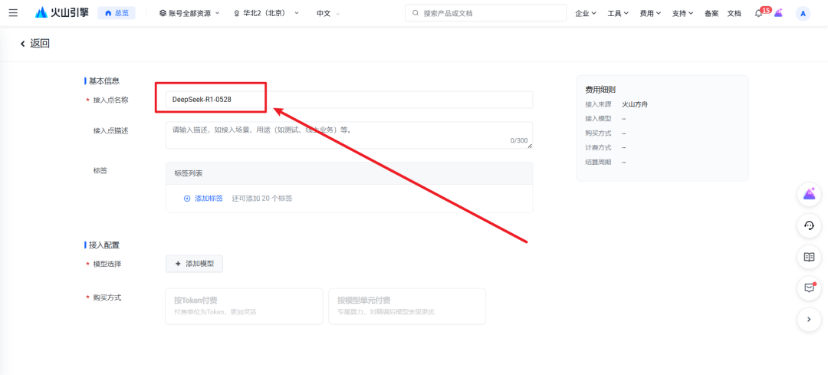Image resolution: width=828 pixels, height=375 pixels.
Task: Click the 接入点名称 input field
Action: coord(349,99)
